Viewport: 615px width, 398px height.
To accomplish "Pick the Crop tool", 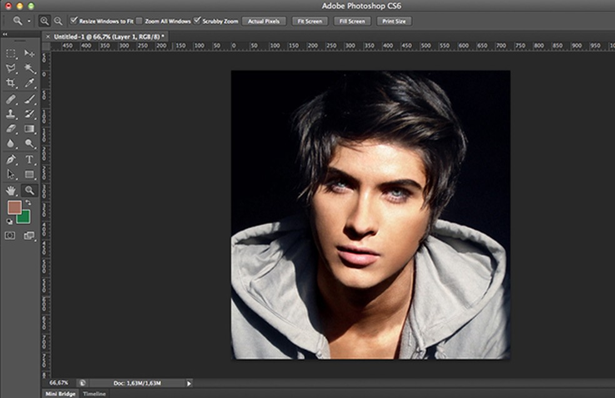I will [11, 83].
